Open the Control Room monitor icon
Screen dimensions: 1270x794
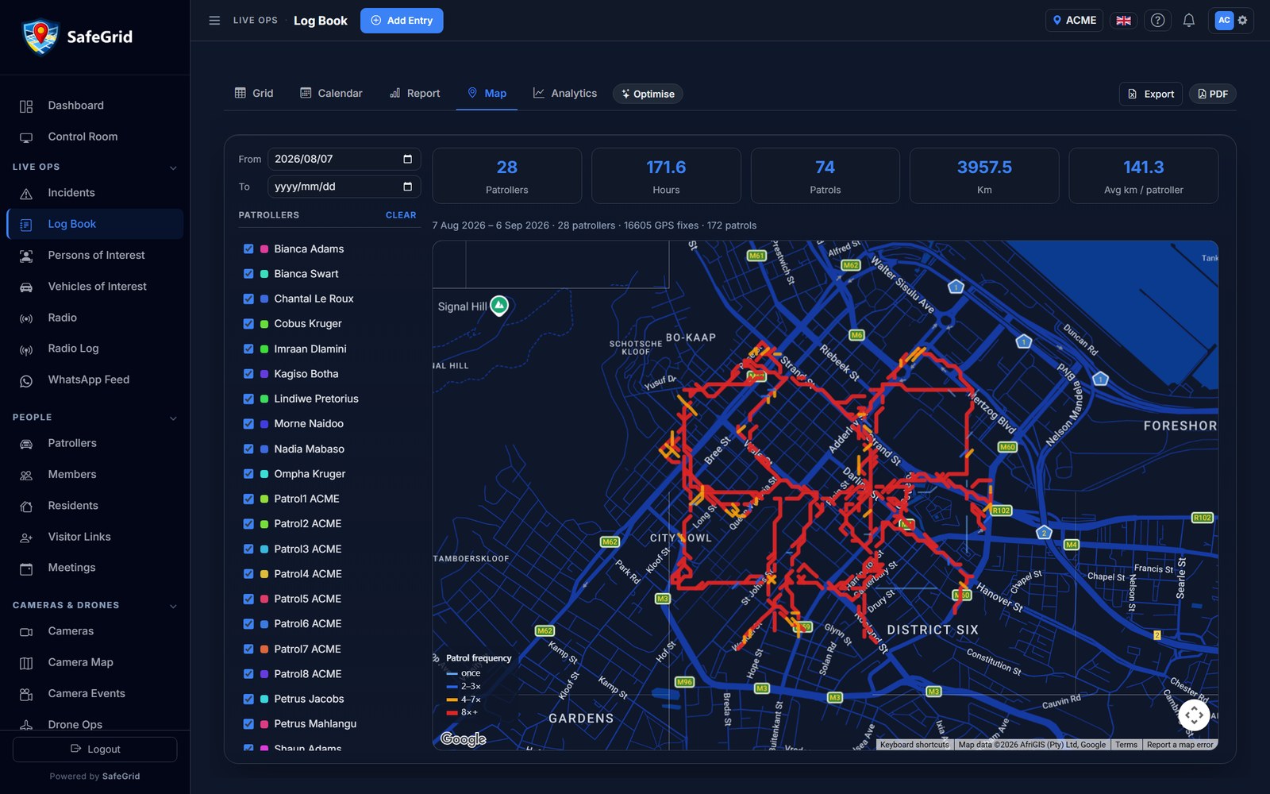pos(26,137)
